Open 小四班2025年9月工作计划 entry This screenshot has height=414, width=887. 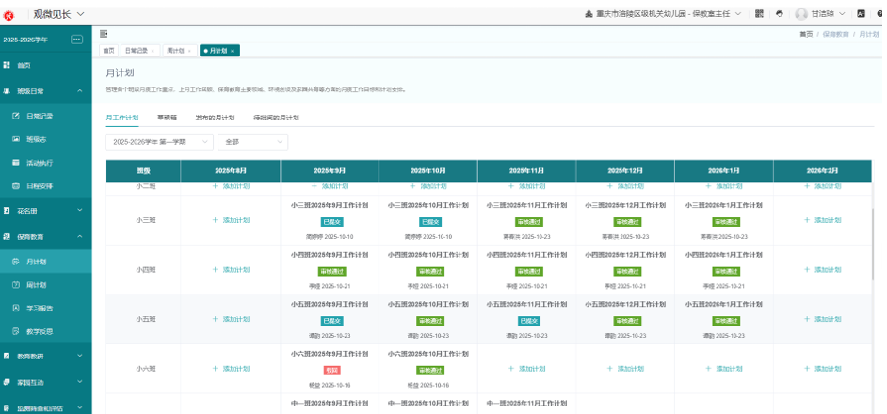330,255
